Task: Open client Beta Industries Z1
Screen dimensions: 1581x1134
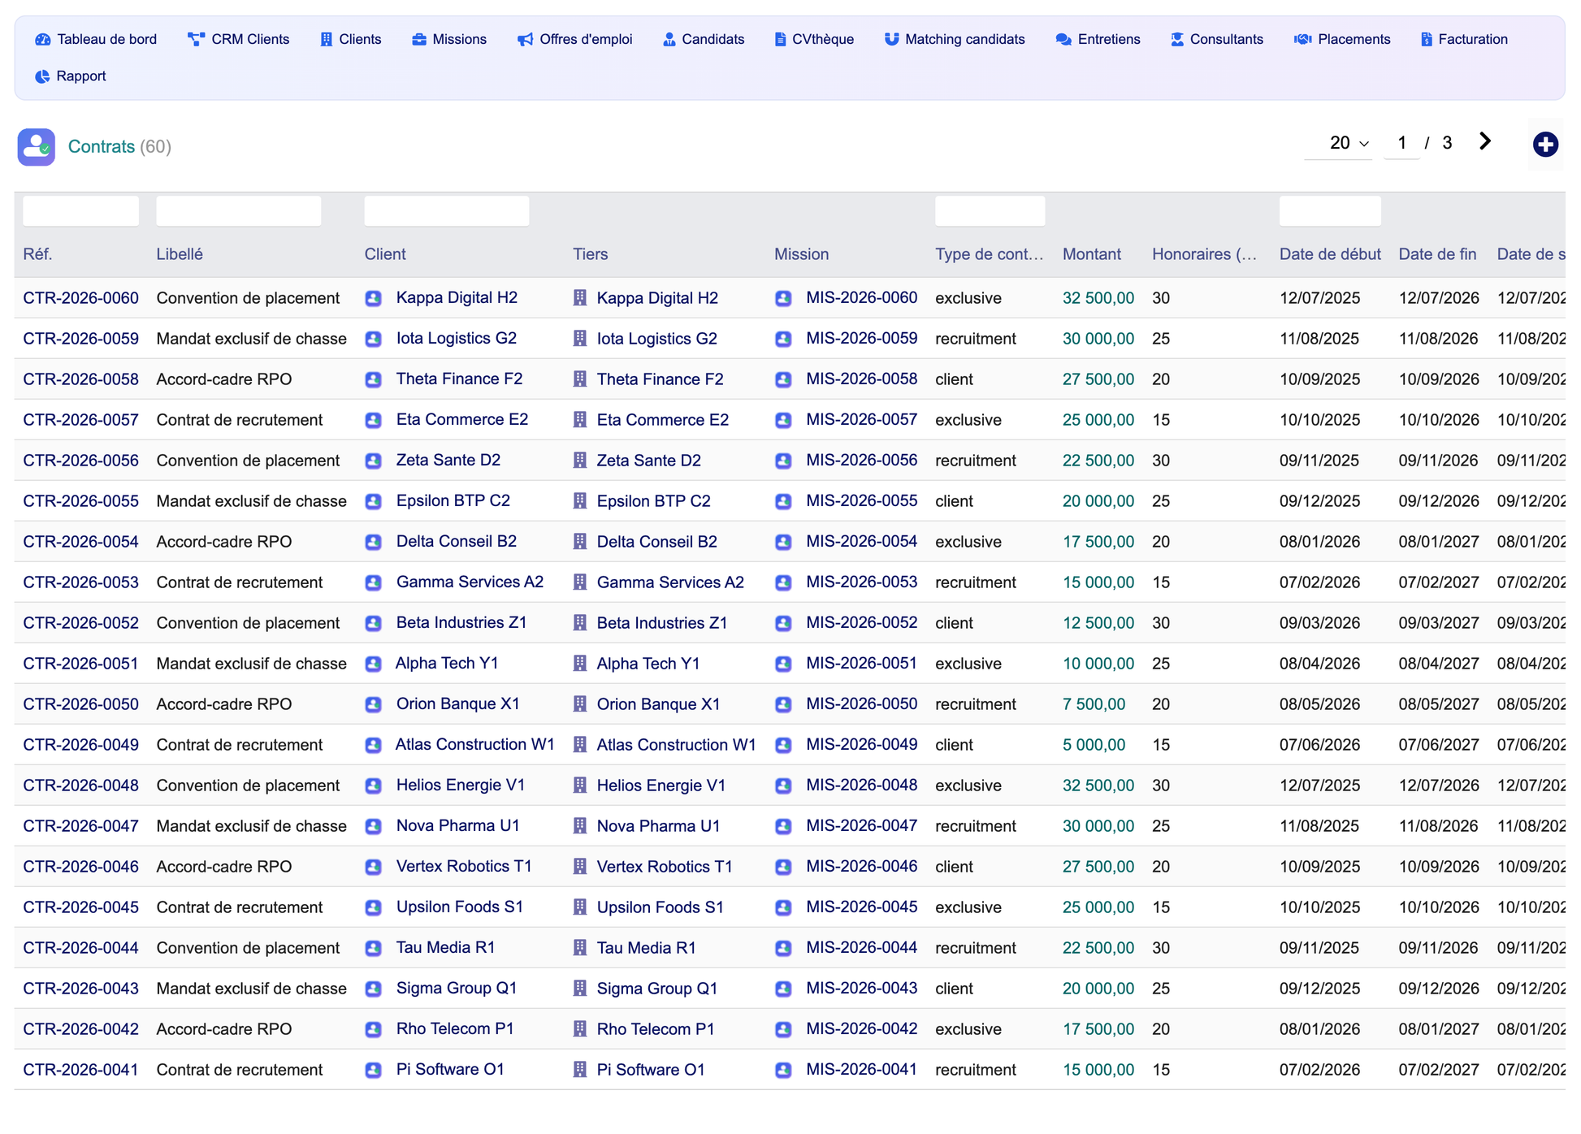Action: pos(461,623)
